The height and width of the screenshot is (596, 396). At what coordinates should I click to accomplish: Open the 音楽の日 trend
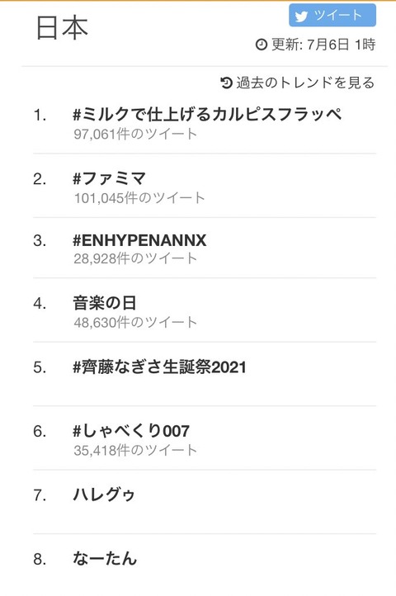pos(105,303)
